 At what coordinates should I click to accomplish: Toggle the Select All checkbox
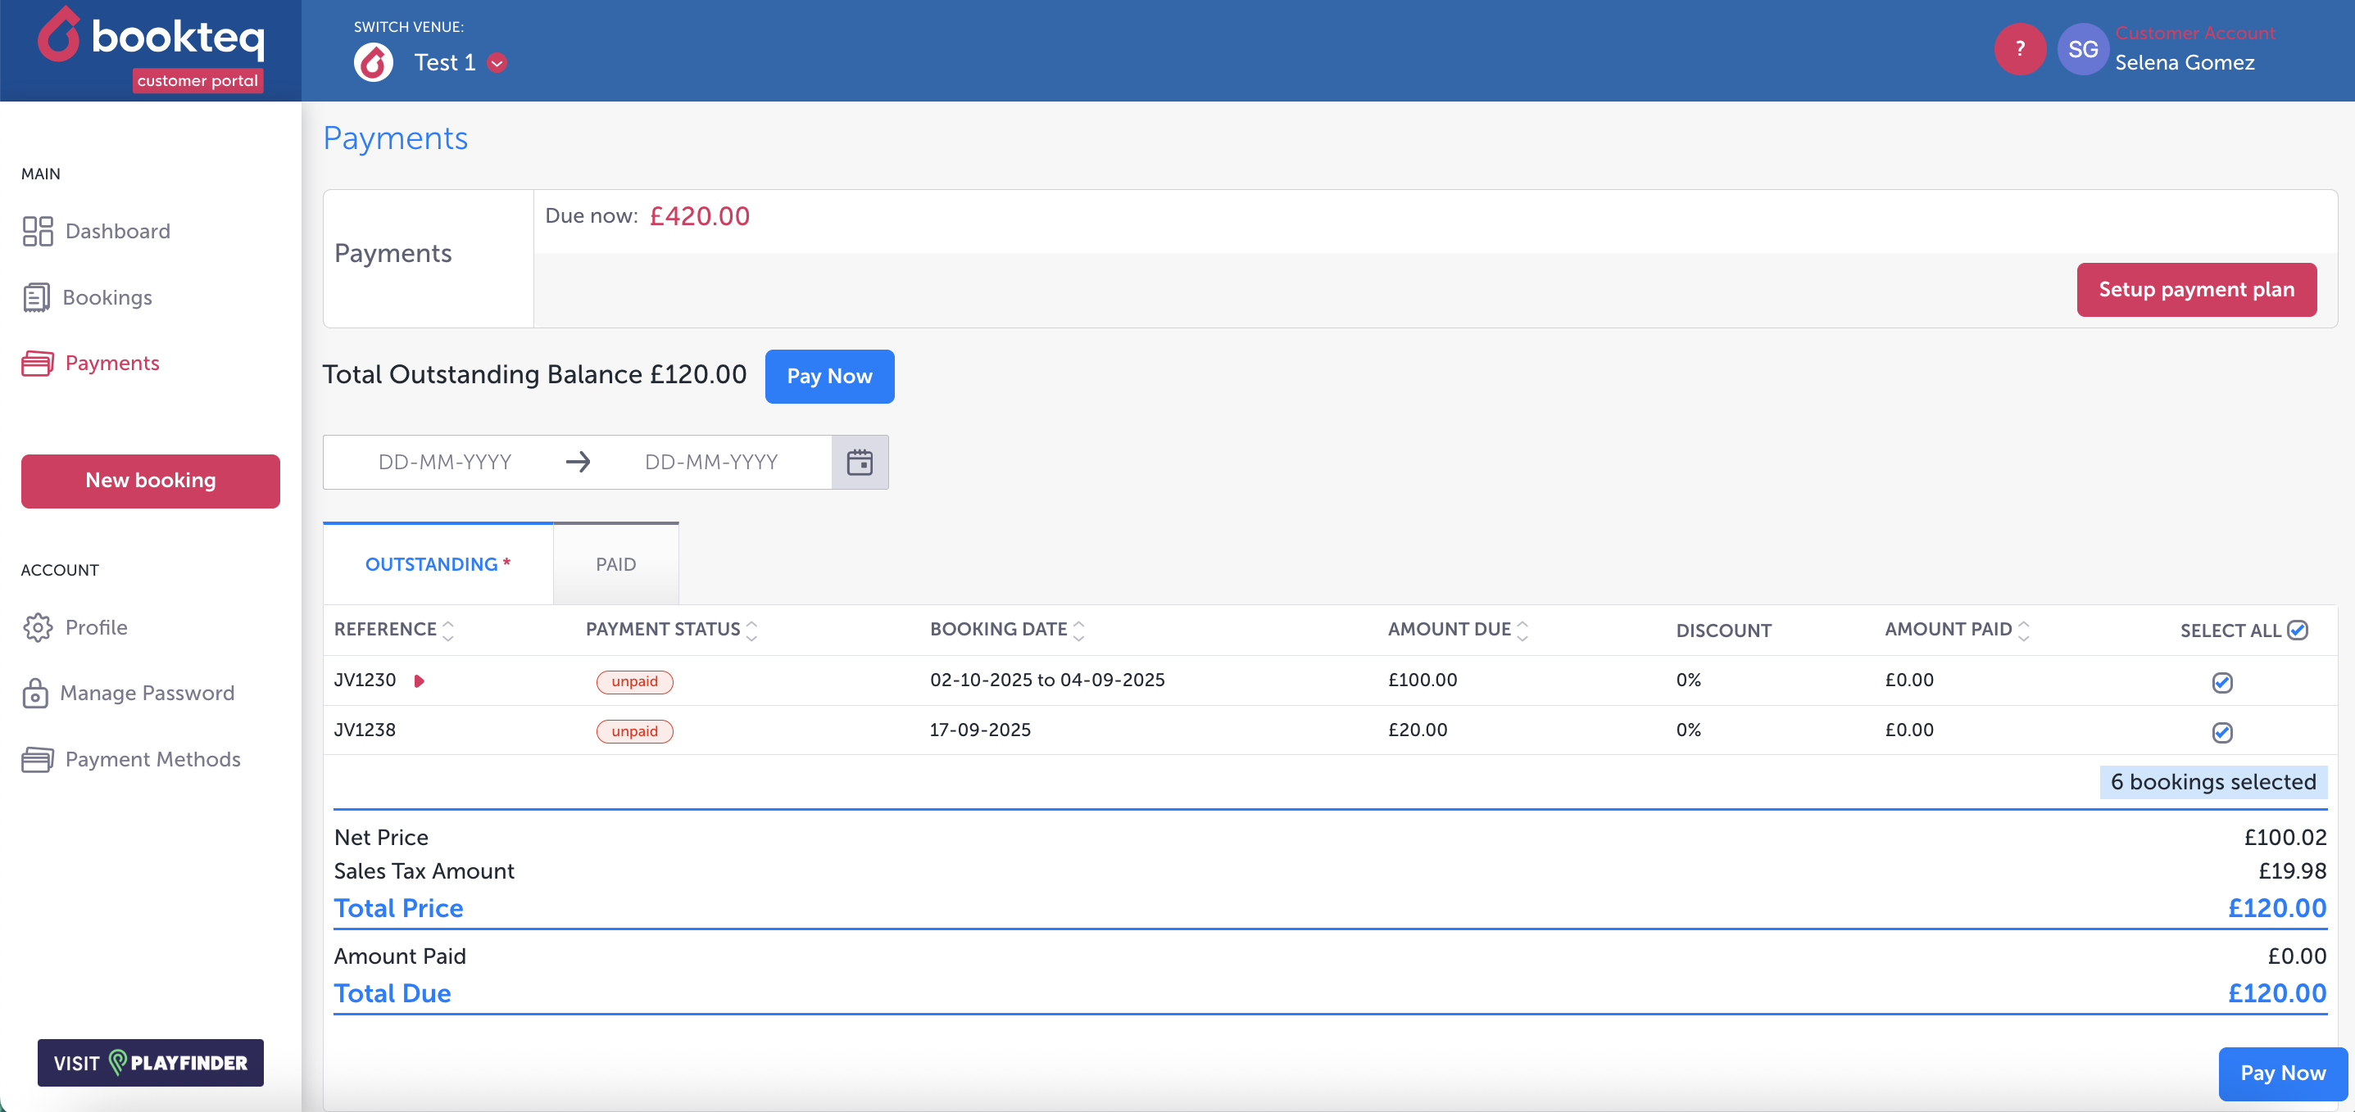click(x=2297, y=631)
